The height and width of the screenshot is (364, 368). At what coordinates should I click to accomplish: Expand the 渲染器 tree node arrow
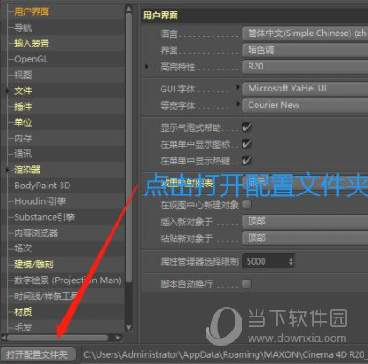pos(8,170)
